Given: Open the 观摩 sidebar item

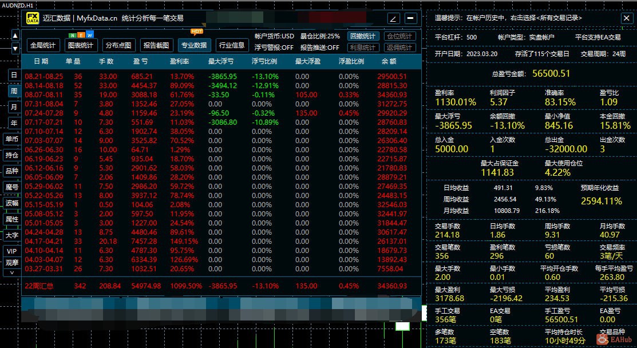Looking at the screenshot, I should click(12, 262).
